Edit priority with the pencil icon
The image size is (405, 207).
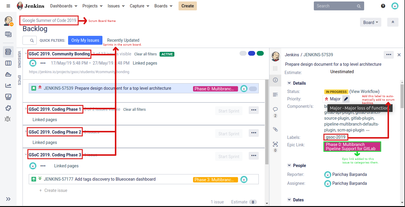[x=346, y=99]
